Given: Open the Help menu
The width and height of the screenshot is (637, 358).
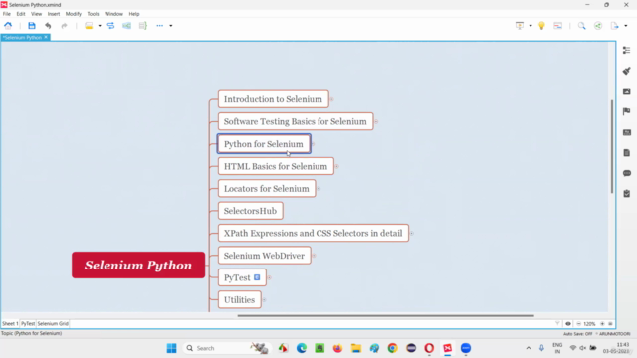Looking at the screenshot, I should pos(134,14).
